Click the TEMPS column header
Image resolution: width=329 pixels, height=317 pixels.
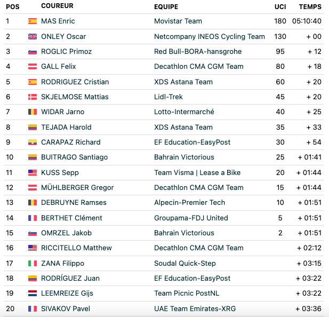[x=310, y=7]
